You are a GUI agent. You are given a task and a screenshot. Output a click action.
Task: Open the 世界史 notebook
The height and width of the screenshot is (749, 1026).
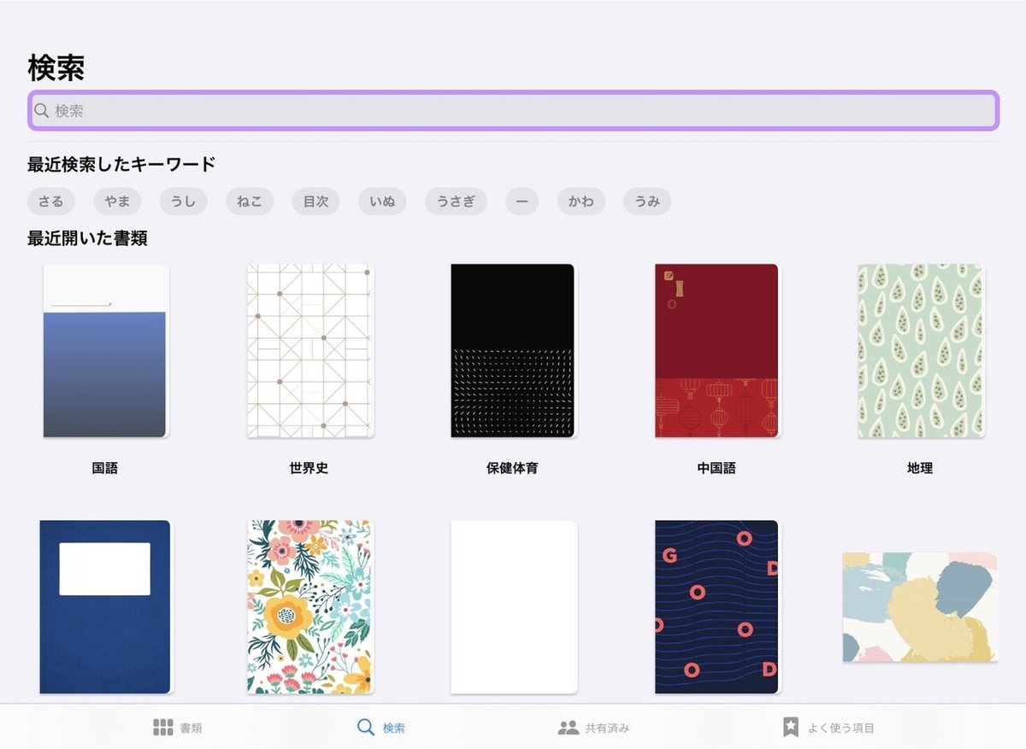point(309,350)
